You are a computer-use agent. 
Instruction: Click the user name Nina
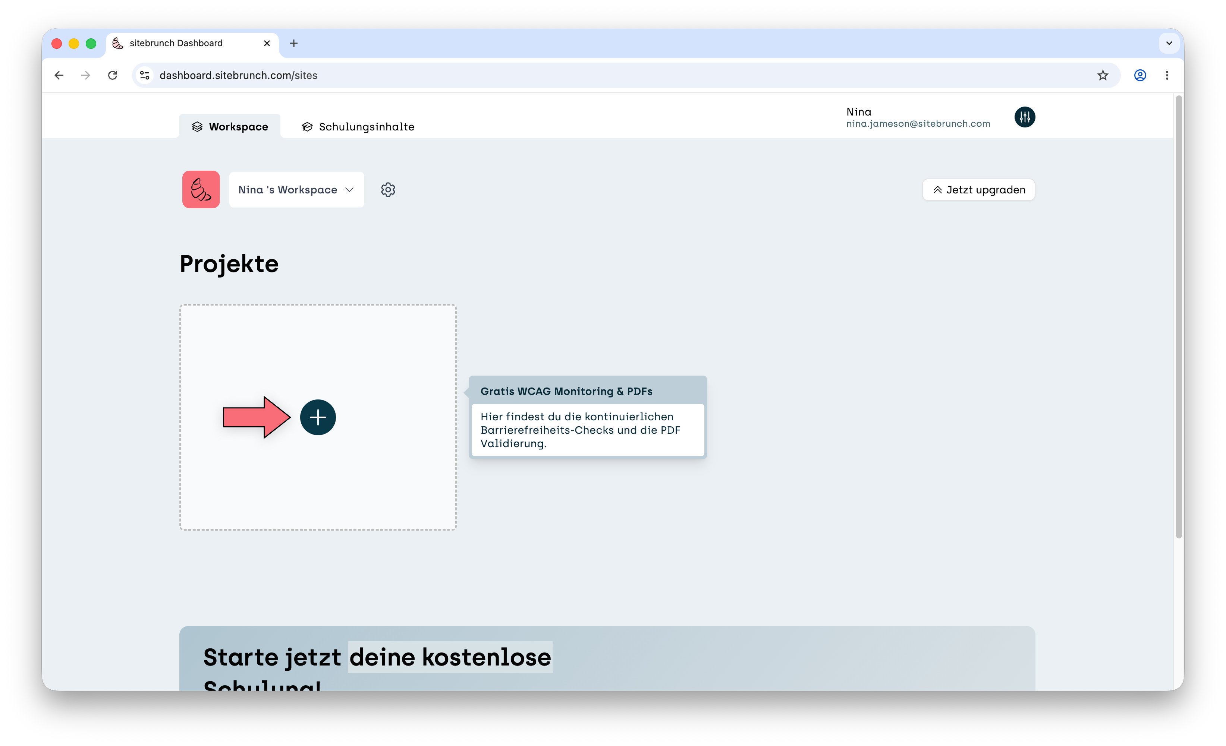pyautogui.click(x=859, y=112)
